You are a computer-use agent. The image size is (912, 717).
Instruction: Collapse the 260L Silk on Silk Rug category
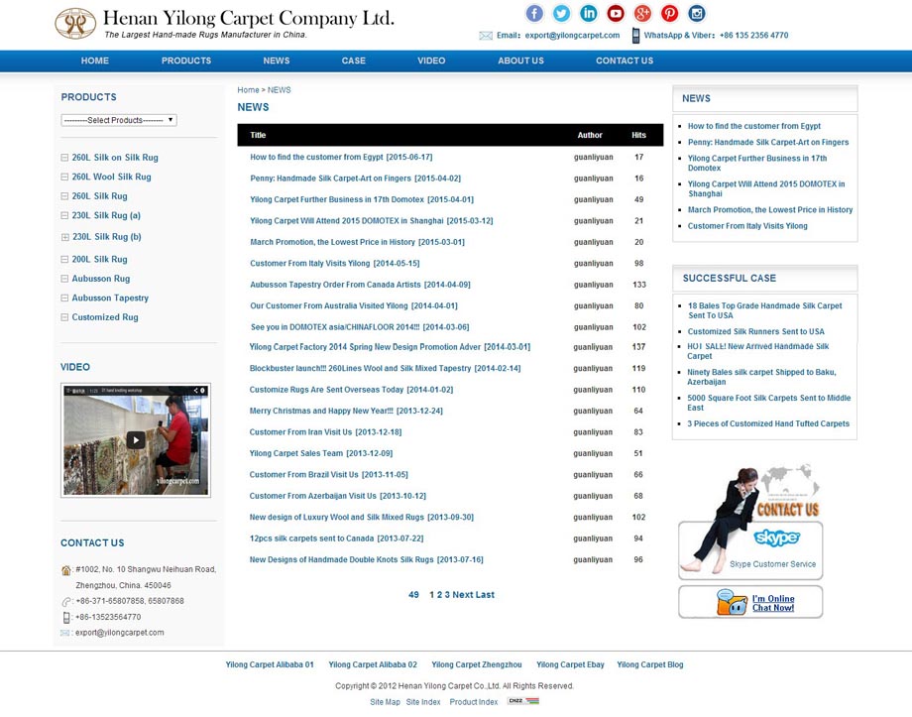click(x=65, y=158)
